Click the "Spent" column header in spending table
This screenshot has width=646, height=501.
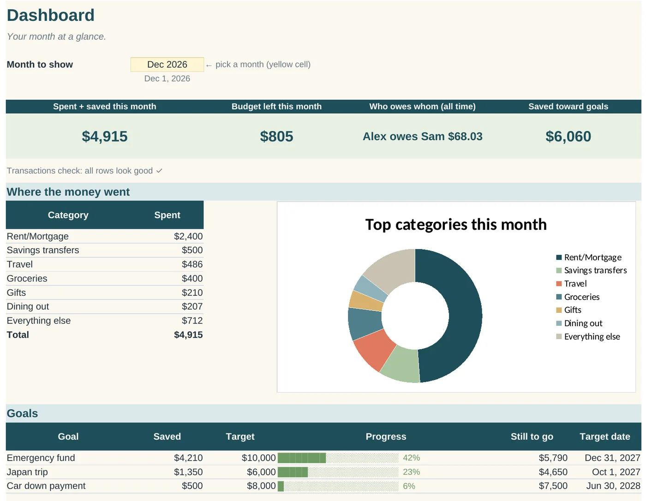[167, 215]
